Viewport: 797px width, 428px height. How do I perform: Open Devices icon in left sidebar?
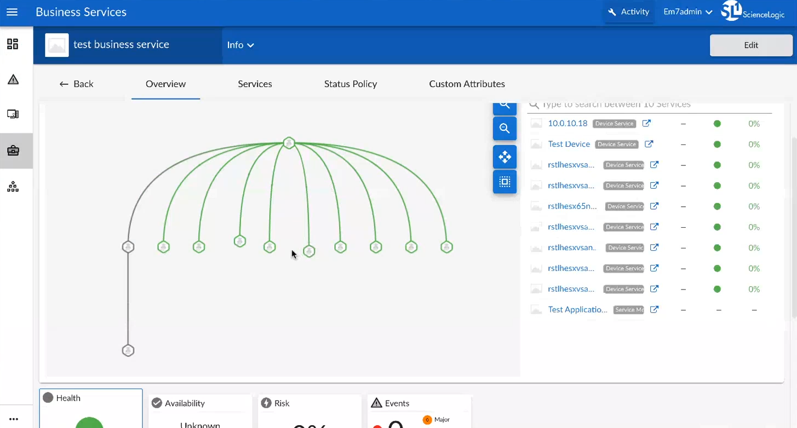point(13,114)
